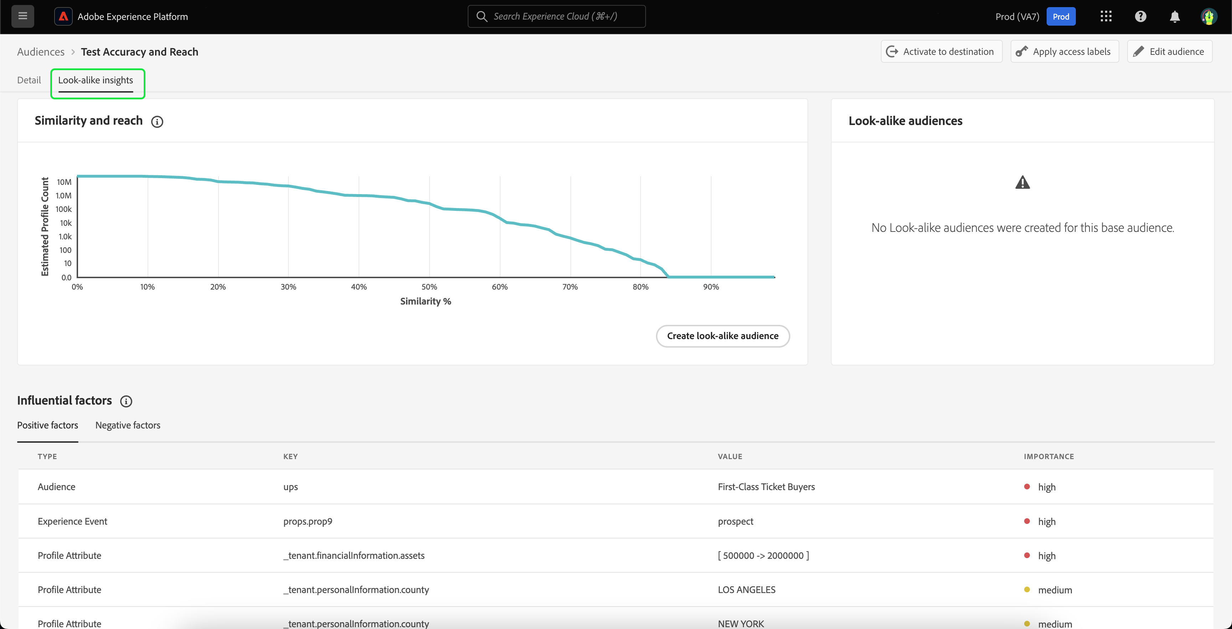The width and height of the screenshot is (1232, 629).
Task: Open the help question mark icon
Action: pos(1140,16)
